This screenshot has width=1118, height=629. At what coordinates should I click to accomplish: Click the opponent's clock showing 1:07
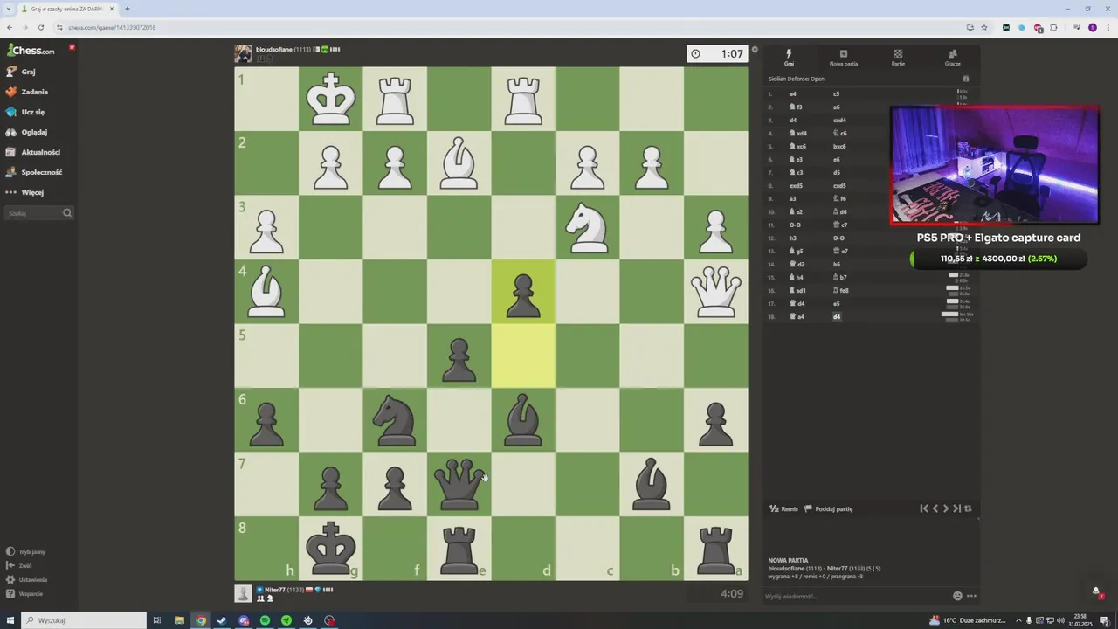[x=717, y=54]
